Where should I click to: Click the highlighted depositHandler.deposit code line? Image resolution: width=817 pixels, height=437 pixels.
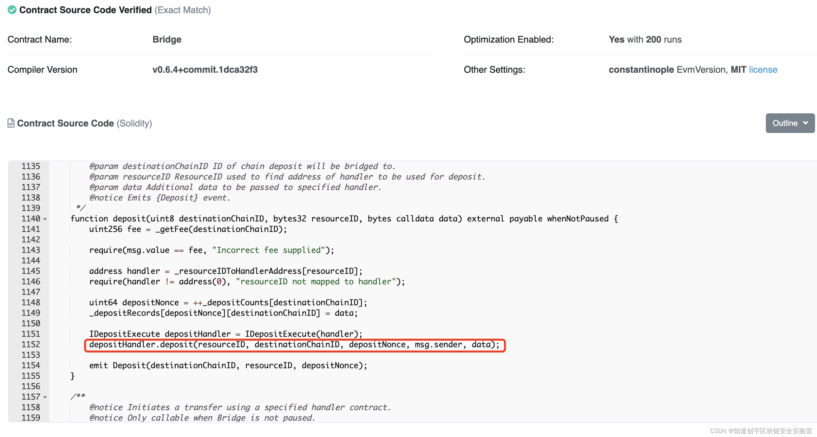click(x=294, y=345)
